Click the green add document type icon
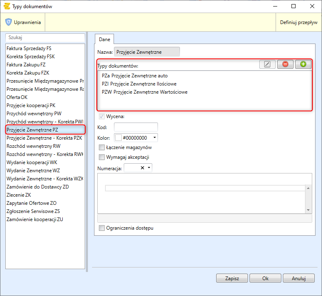This screenshot has width=322, height=296. point(303,64)
